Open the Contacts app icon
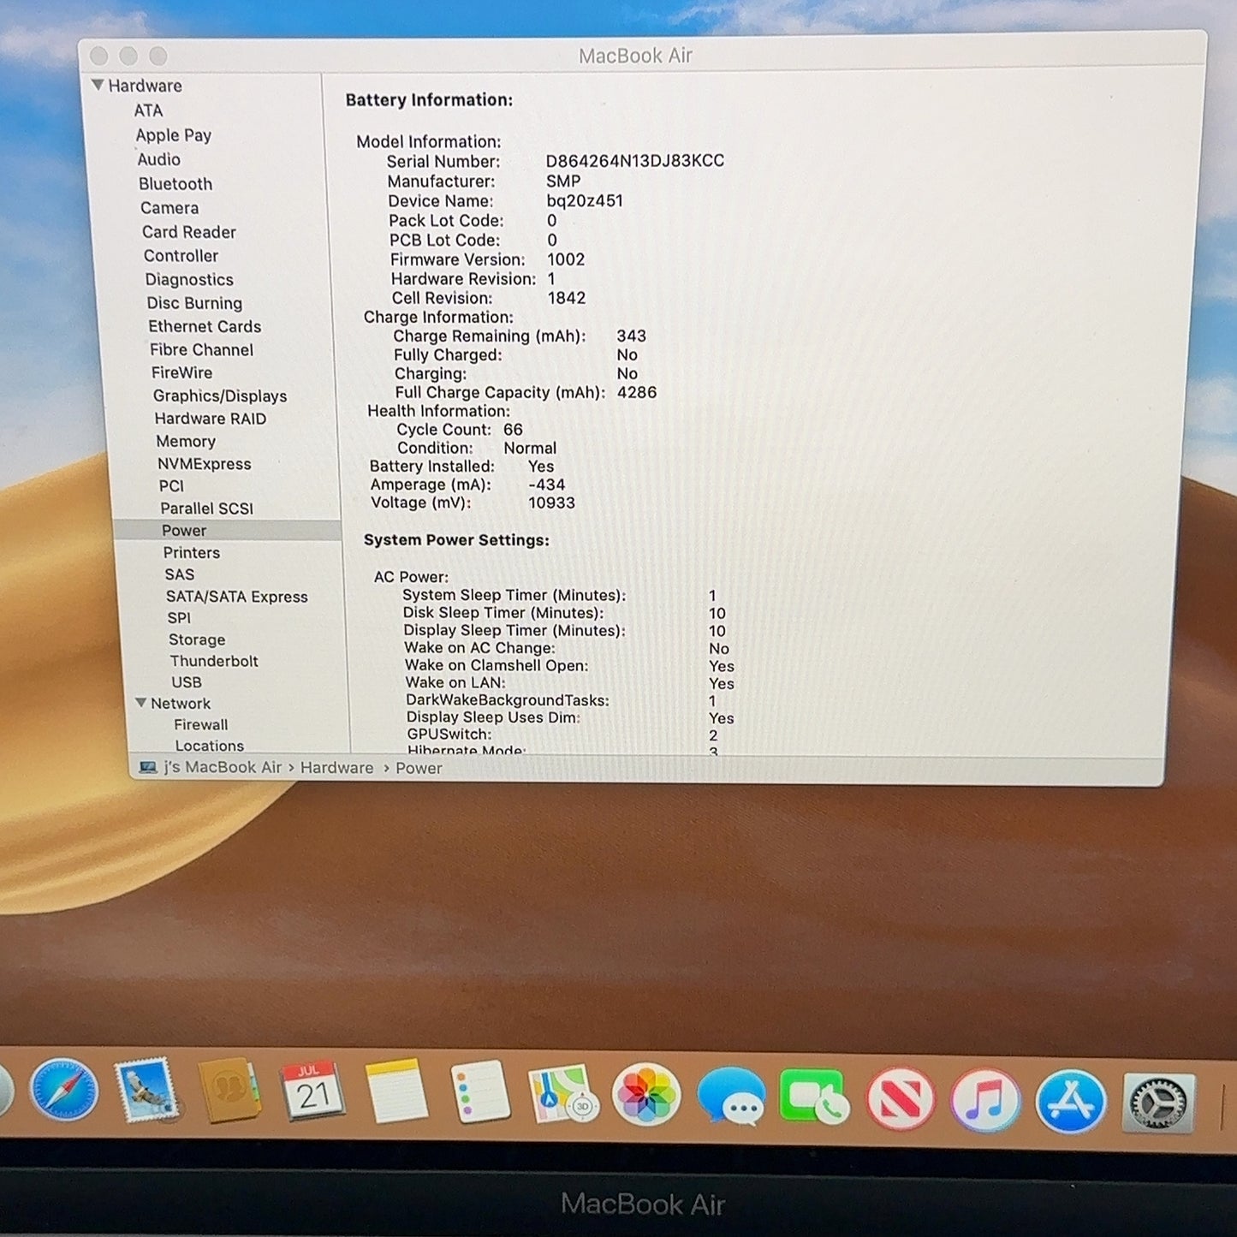This screenshot has width=1237, height=1237. (x=229, y=1091)
